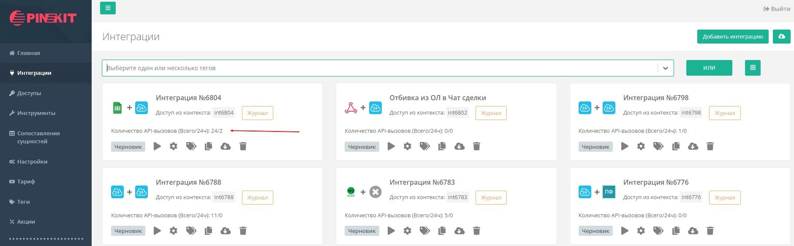794x246 pixels.
Task: Click Добавить интеграцию button
Action: click(x=733, y=36)
